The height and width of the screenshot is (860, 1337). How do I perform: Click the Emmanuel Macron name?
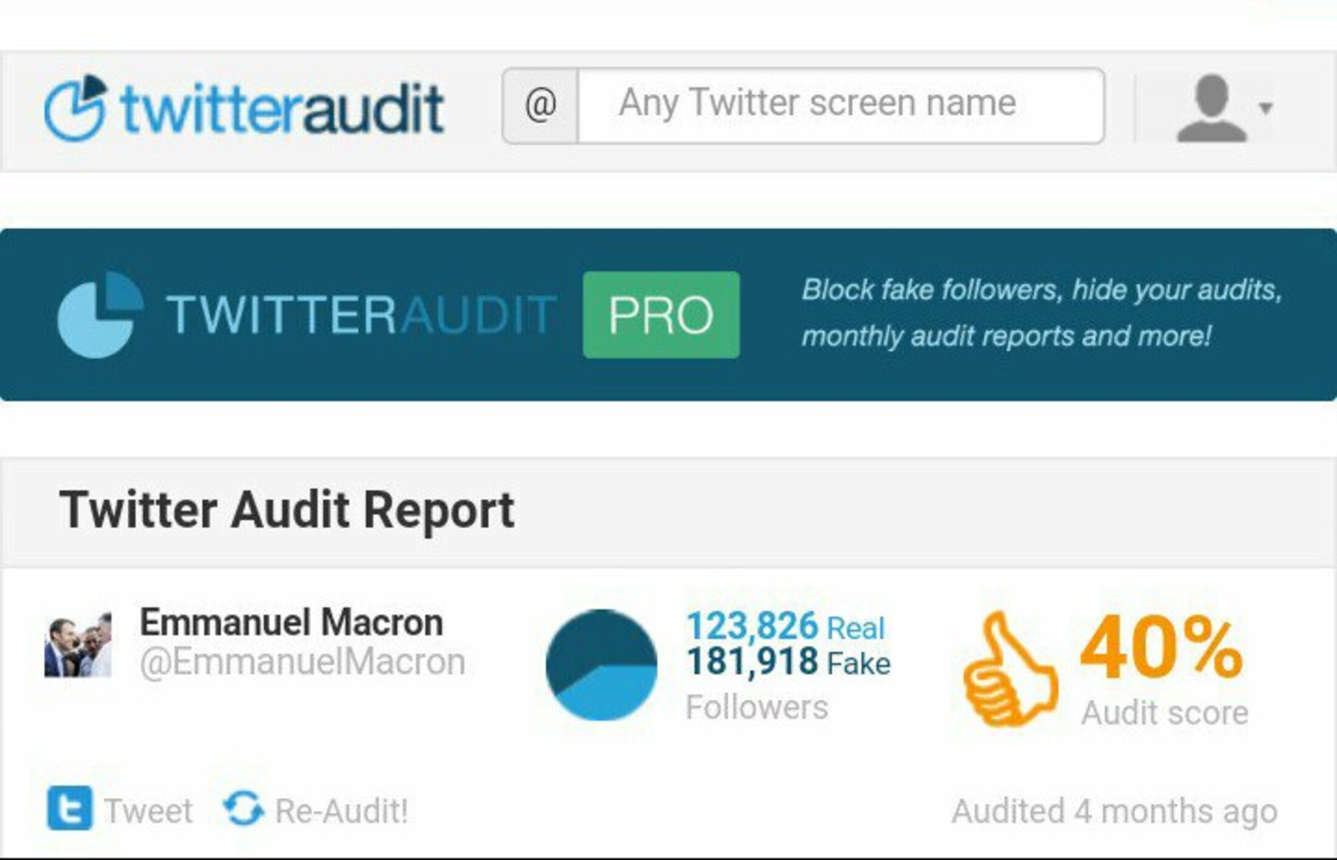pyautogui.click(x=292, y=622)
